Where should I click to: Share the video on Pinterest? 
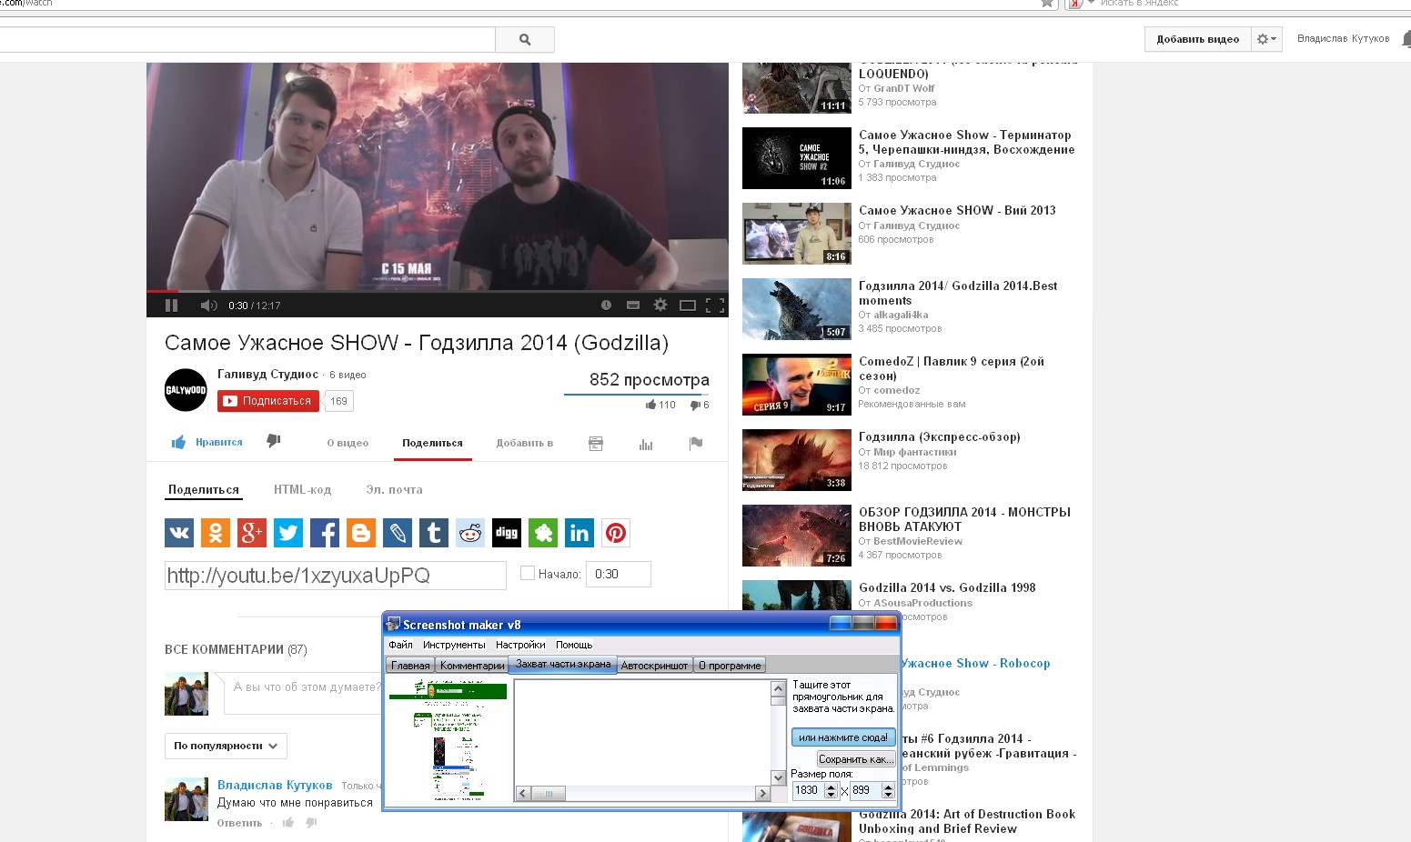click(616, 533)
